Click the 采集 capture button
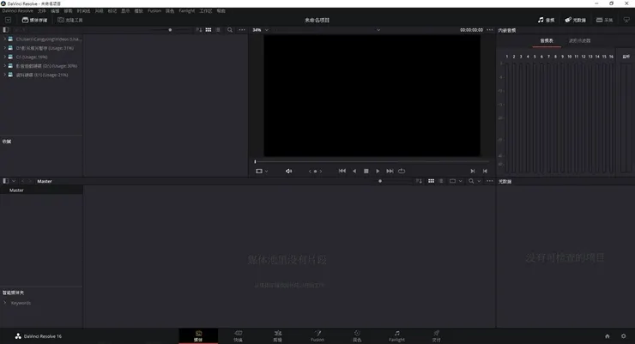The image size is (635, 344). [x=604, y=20]
